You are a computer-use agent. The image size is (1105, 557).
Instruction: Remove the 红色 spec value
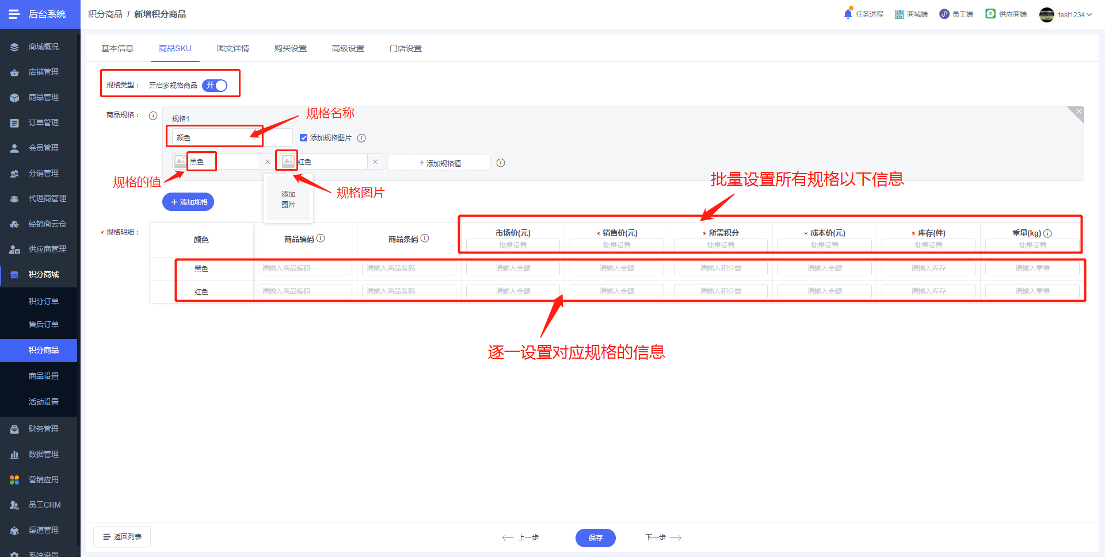point(375,162)
